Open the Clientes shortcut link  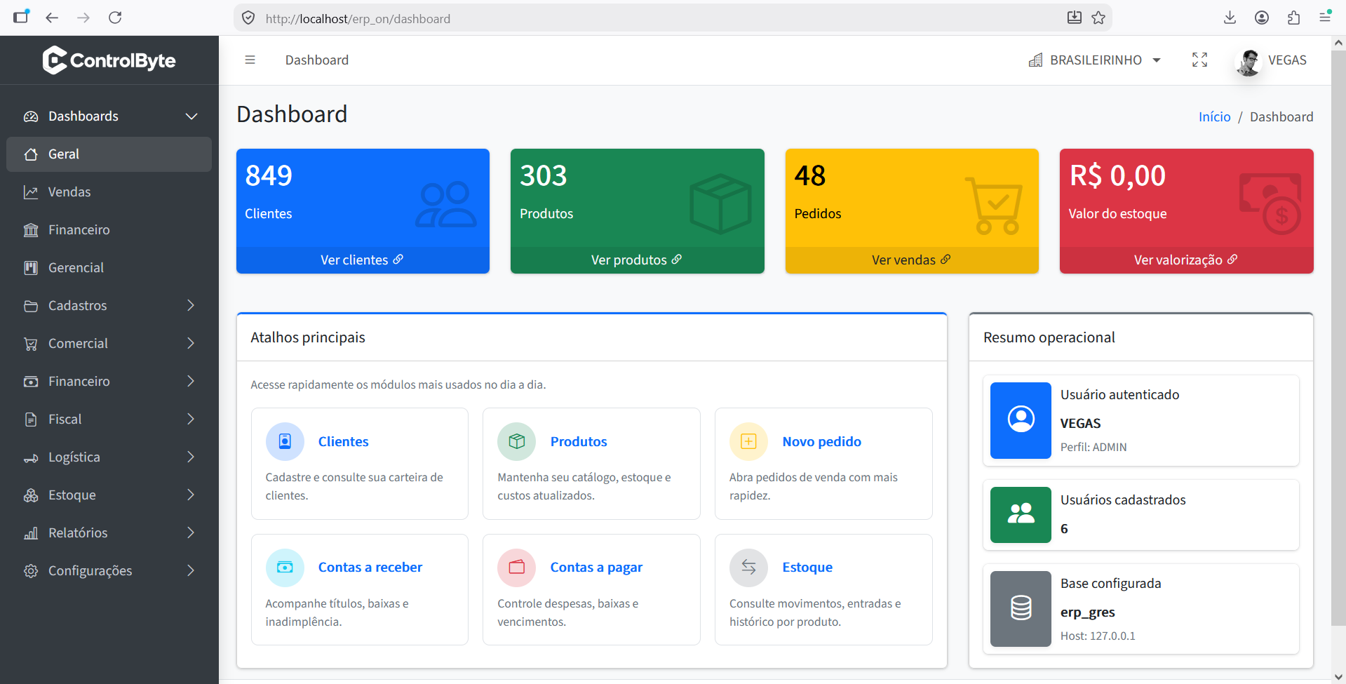point(343,441)
